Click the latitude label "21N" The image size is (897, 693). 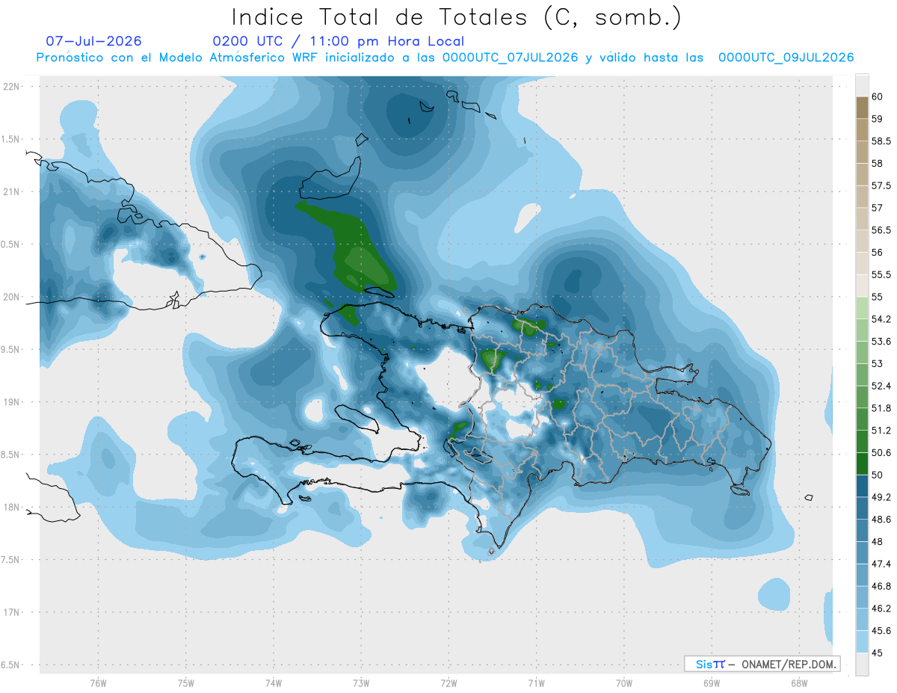(13, 191)
